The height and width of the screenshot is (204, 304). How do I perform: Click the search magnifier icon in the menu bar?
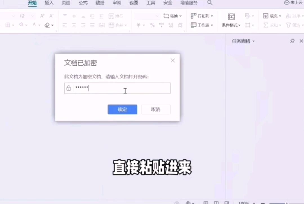pyautogui.click(x=210, y=3)
